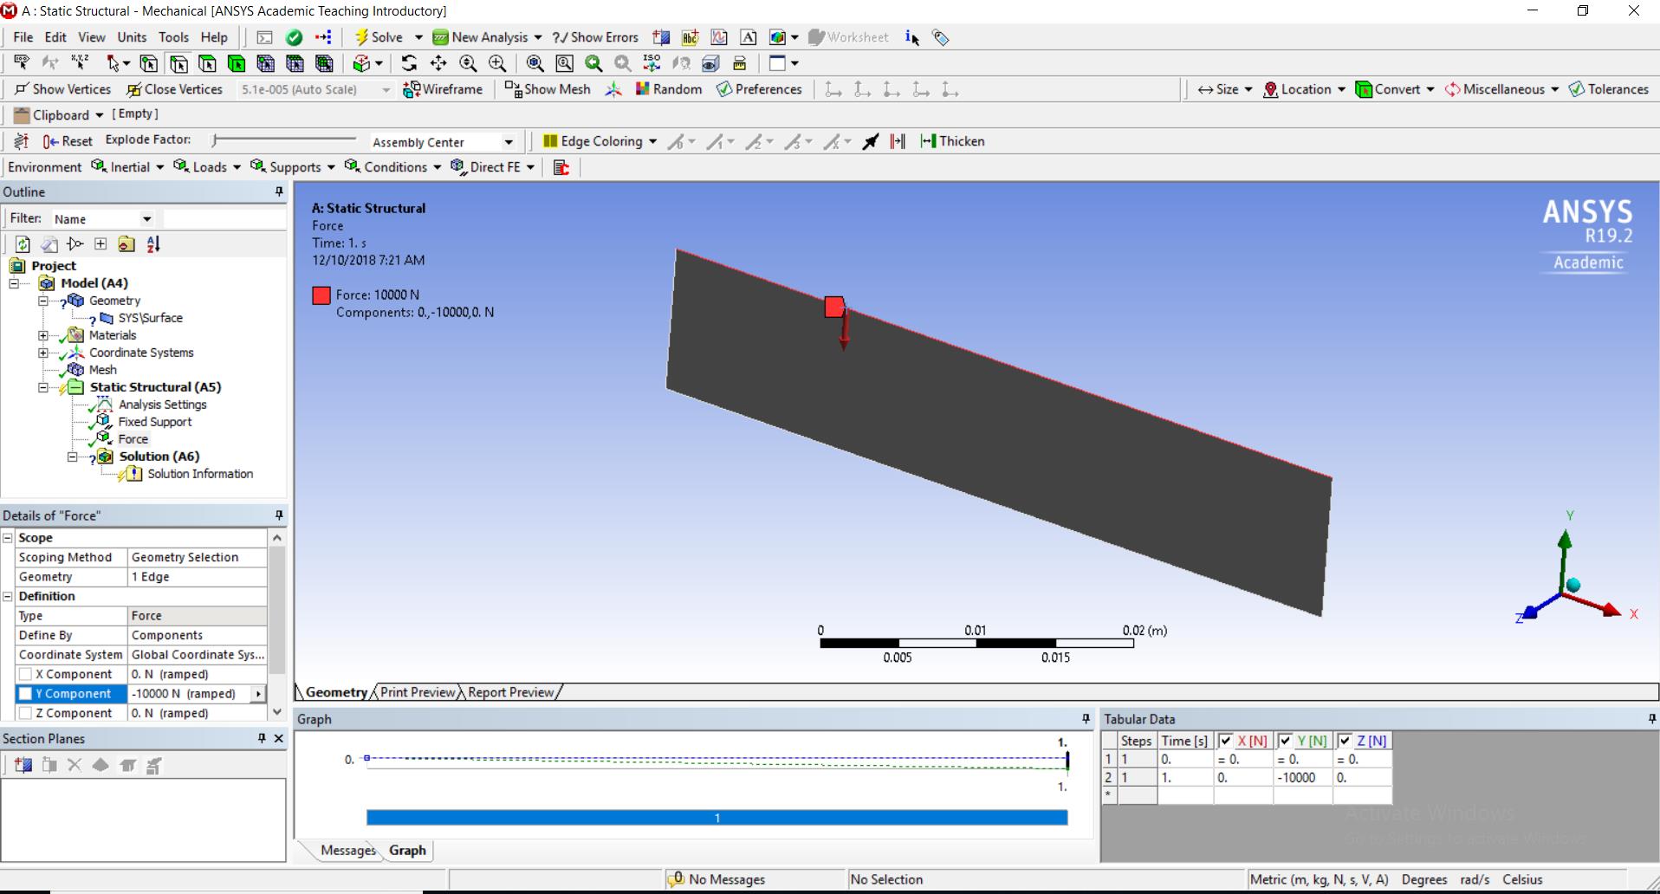Open the Tools menu
The width and height of the screenshot is (1660, 894).
[x=173, y=37]
